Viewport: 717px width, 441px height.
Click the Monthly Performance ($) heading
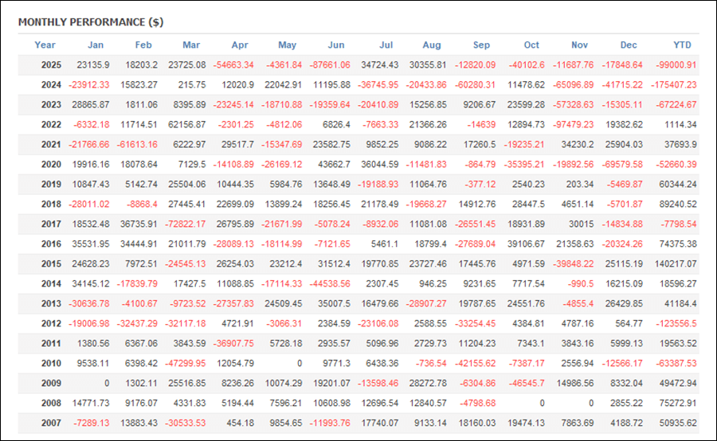click(x=91, y=22)
